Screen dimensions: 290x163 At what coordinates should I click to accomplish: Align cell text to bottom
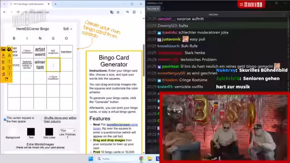pyautogui.click(x=9, y=74)
